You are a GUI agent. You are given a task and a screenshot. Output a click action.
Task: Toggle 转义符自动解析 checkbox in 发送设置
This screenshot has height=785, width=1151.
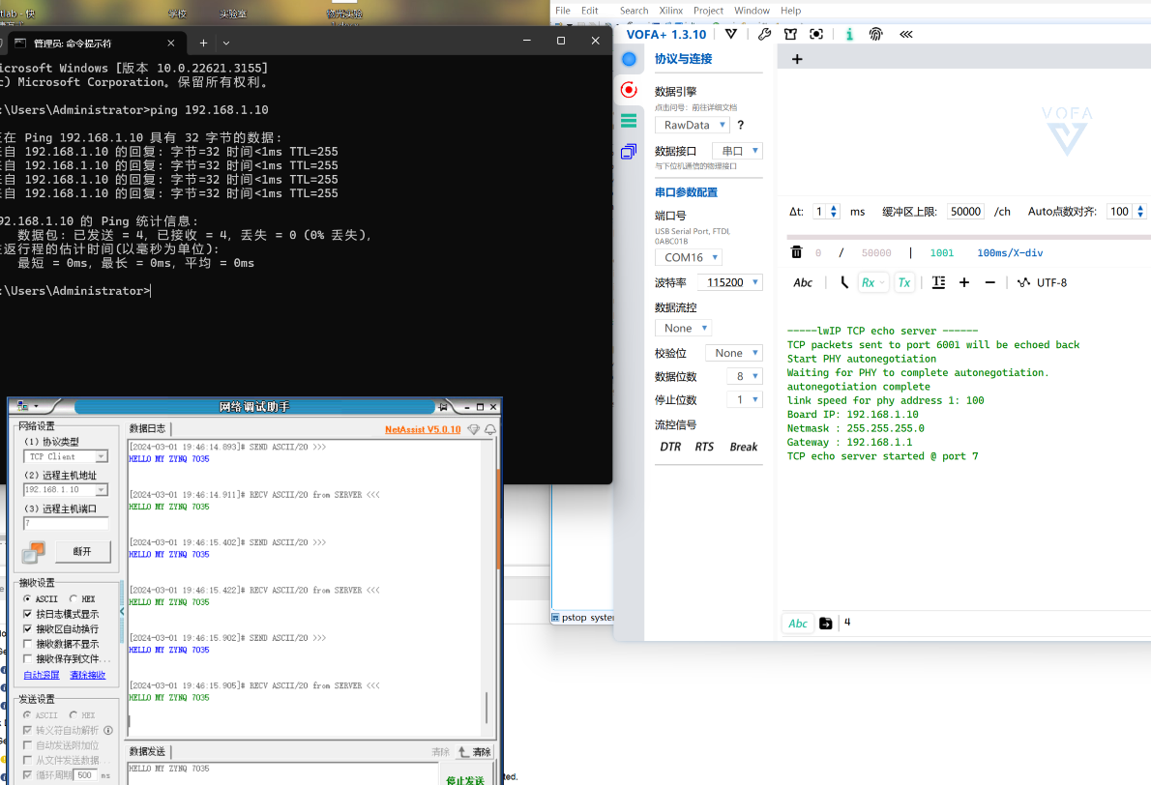click(x=28, y=730)
